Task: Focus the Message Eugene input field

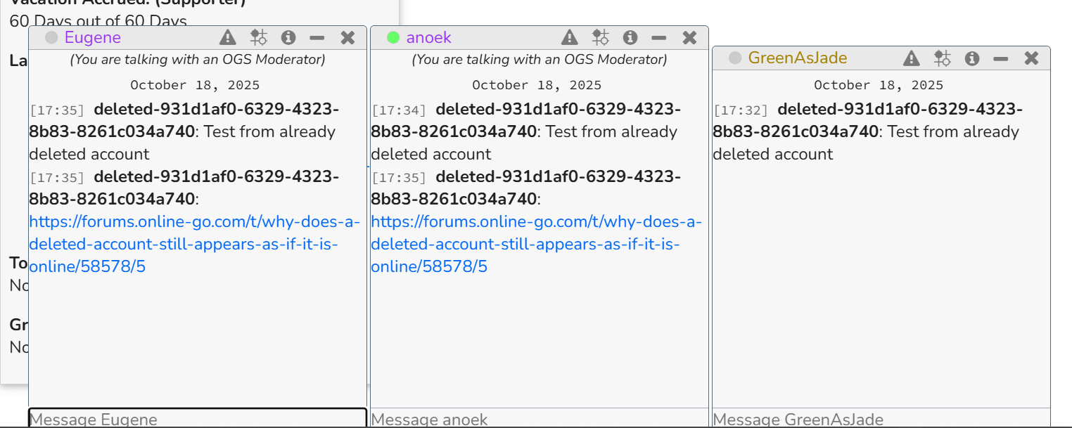Action: [197, 419]
